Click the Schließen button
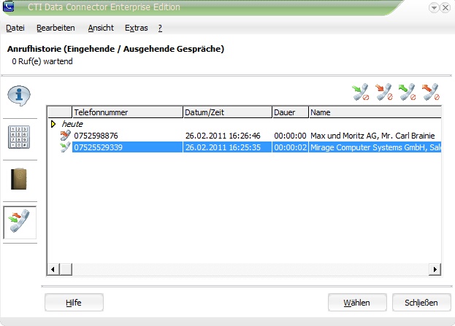 (421, 303)
